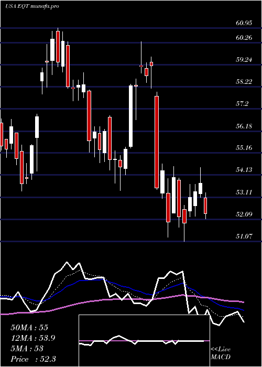Screen dimensions: 262x367
Task: Click the 53.11 price level label
Action: (244, 192)
